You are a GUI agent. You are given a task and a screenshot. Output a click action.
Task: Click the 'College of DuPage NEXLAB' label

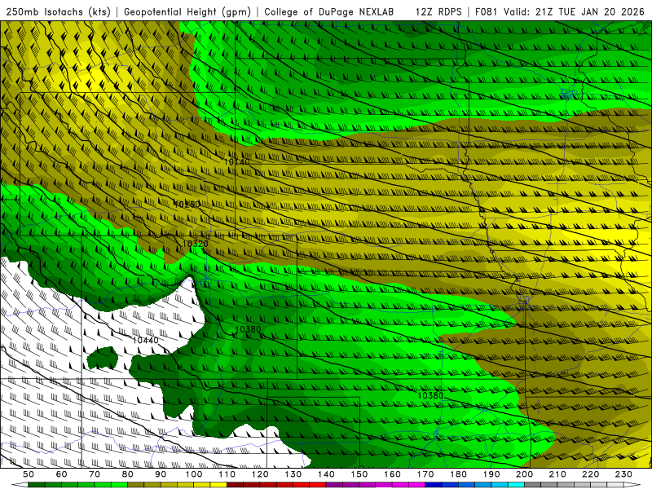(329, 11)
